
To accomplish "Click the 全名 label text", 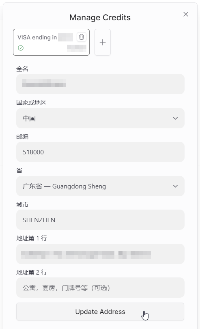I will point(22,69).
